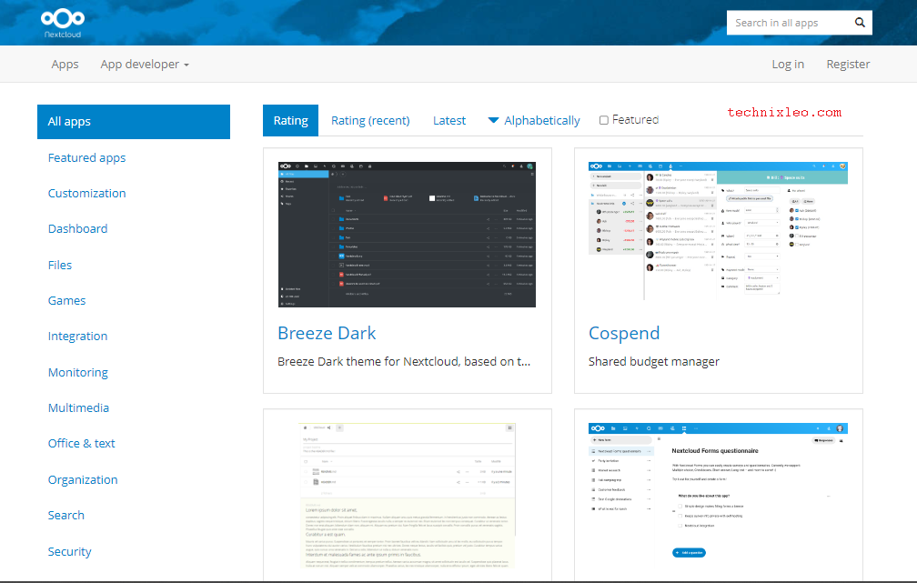Switch to the Latest tab
The height and width of the screenshot is (583, 917).
click(449, 119)
